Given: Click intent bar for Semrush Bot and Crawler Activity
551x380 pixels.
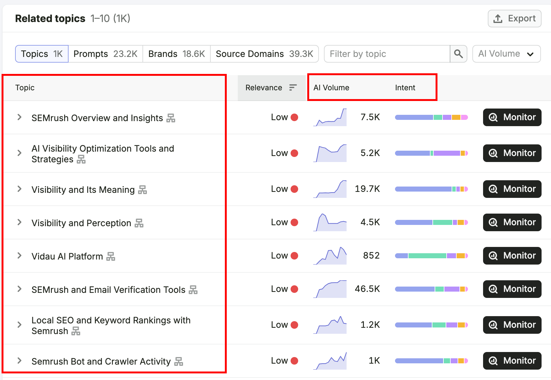Looking at the screenshot, I should pos(431,361).
